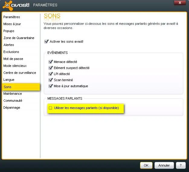Toggle Activer les sons avast! checkbox
Image resolution: width=189 pixels, height=172 pixels.
click(x=46, y=41)
